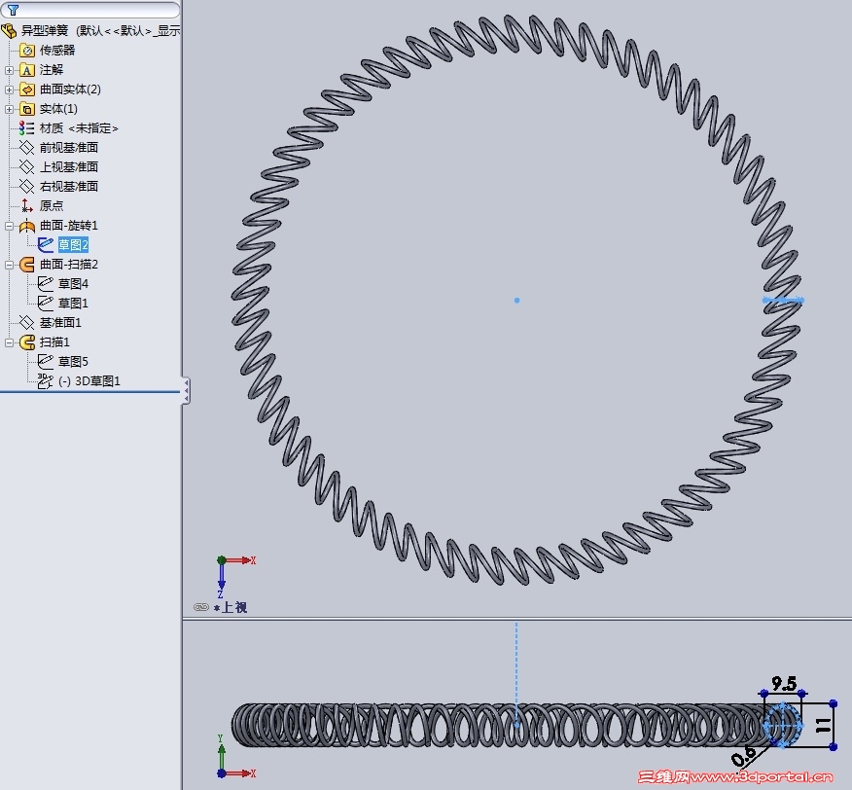Click the *上视 view name label

pos(231,608)
